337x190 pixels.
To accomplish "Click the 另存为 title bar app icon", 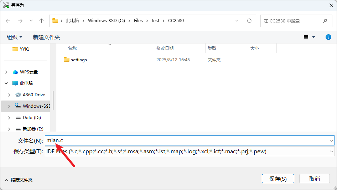I will [x=6, y=5].
